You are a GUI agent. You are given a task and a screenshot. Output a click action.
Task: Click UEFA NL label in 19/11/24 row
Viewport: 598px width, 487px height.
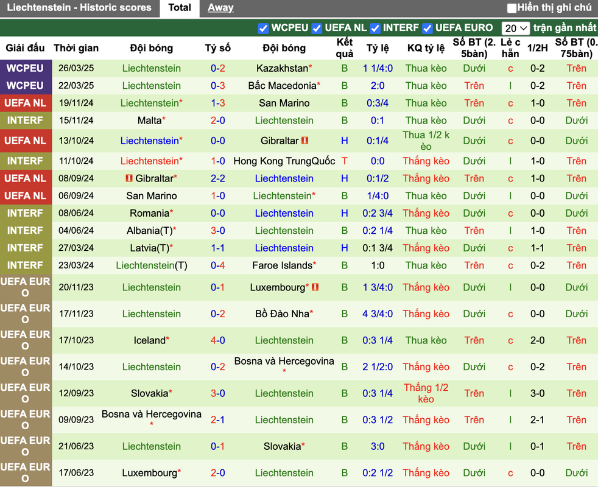point(25,103)
